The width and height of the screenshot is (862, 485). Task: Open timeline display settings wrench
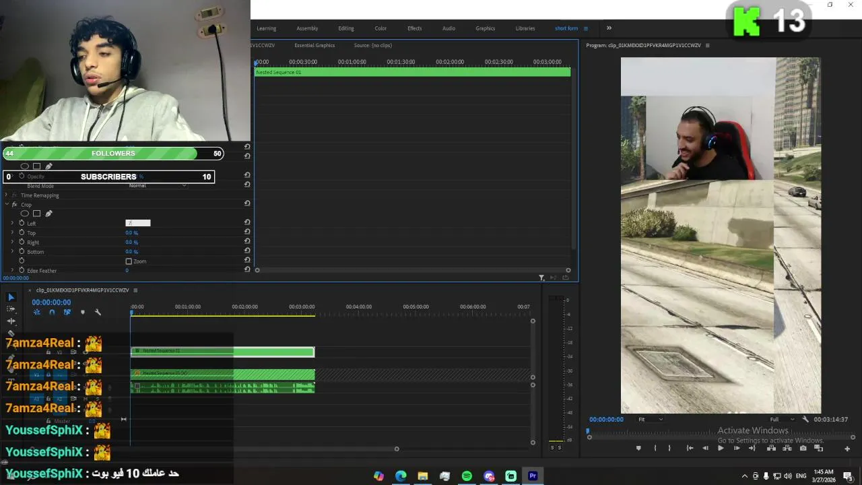click(98, 312)
